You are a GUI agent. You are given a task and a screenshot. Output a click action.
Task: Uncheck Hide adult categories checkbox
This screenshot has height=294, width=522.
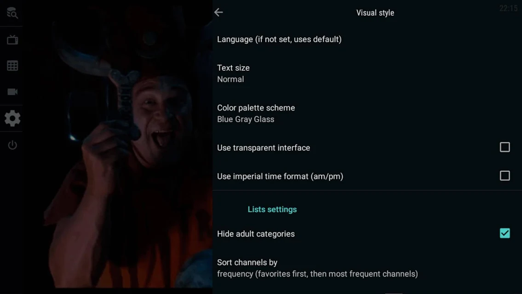coord(505,233)
